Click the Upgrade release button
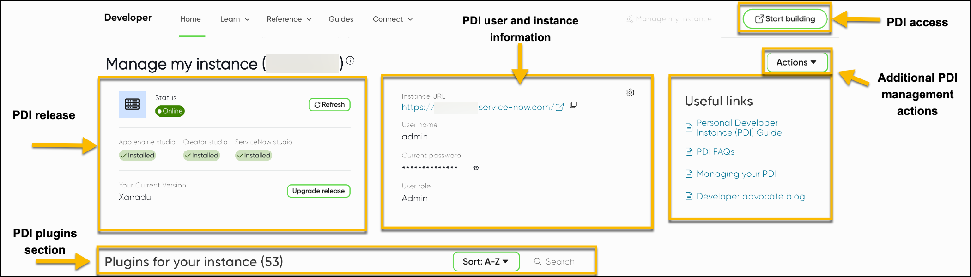 (x=318, y=191)
